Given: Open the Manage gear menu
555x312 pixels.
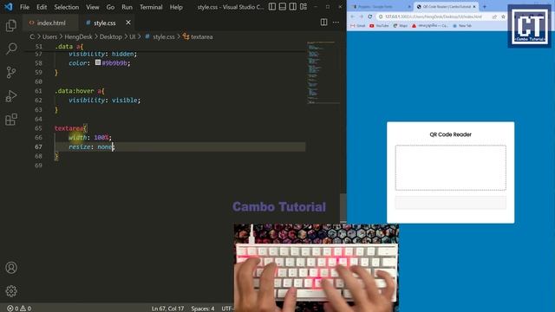Looking at the screenshot, I should pos(11,291).
